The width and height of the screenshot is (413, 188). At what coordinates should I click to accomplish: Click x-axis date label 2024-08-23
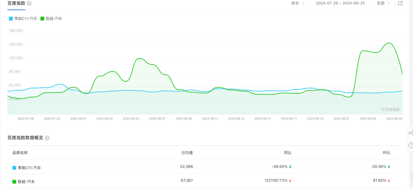[x=368, y=119]
